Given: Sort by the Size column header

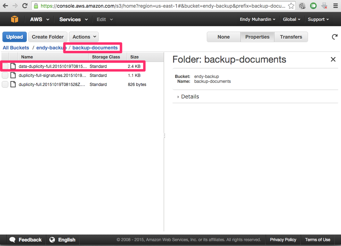Looking at the screenshot, I should pos(145,57).
